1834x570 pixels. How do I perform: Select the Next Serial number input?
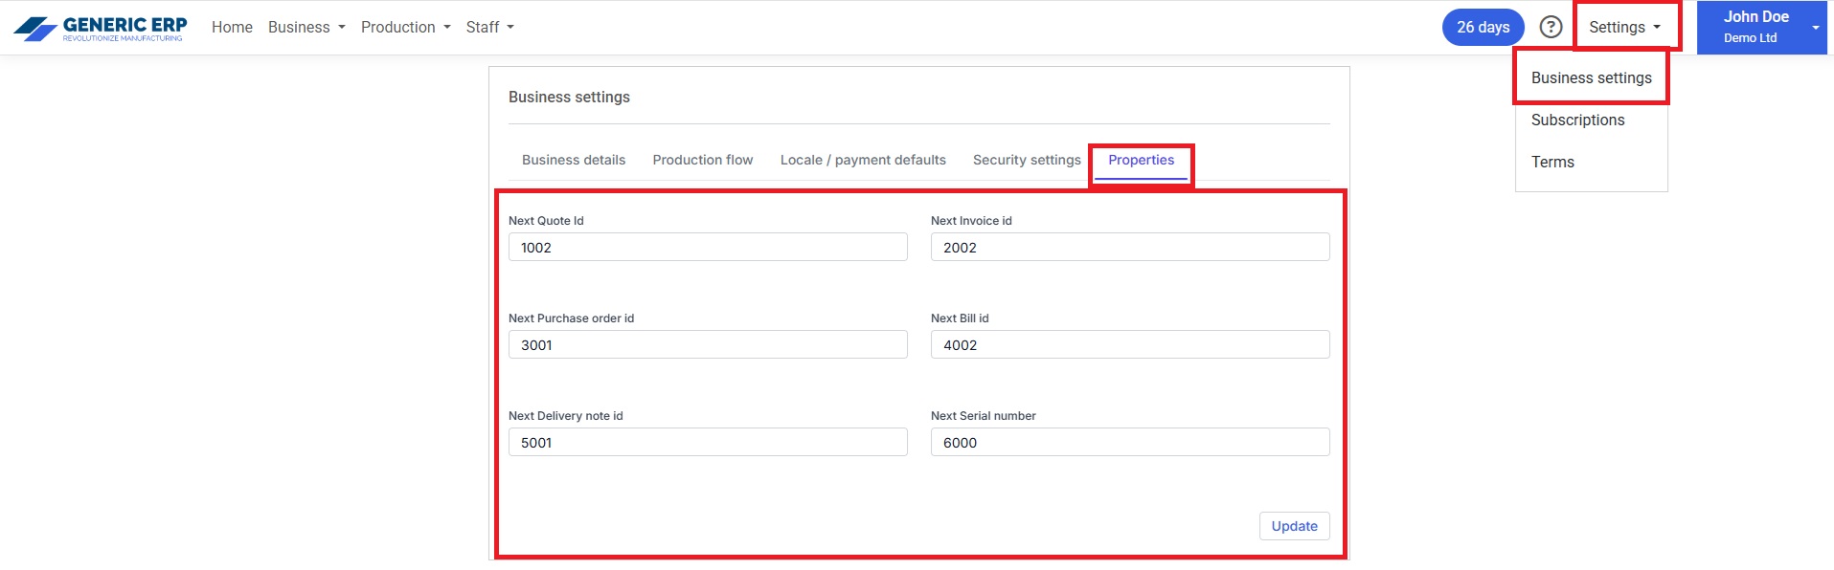[1129, 442]
